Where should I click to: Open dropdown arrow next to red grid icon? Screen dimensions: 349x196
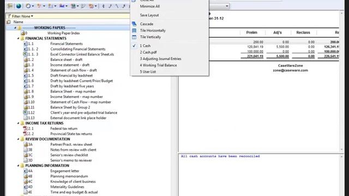click(96, 6)
